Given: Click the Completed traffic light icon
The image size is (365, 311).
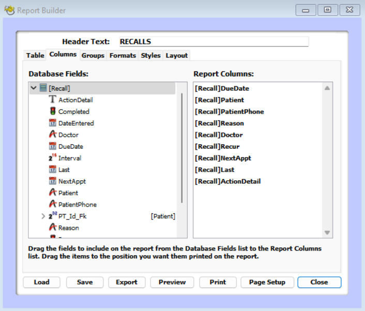Looking at the screenshot, I should [x=53, y=111].
